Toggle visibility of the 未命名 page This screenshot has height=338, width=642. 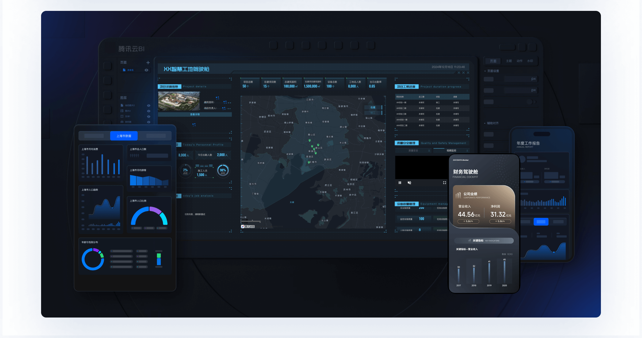click(x=146, y=70)
